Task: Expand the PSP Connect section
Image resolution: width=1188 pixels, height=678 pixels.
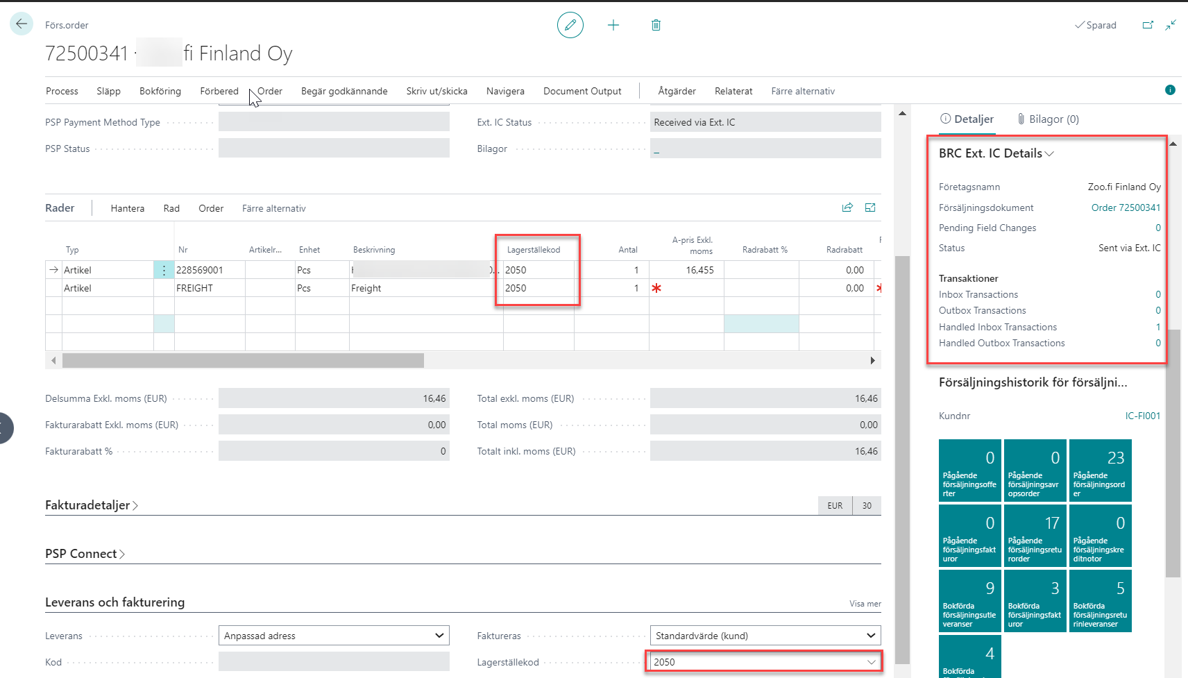Action: pyautogui.click(x=85, y=554)
